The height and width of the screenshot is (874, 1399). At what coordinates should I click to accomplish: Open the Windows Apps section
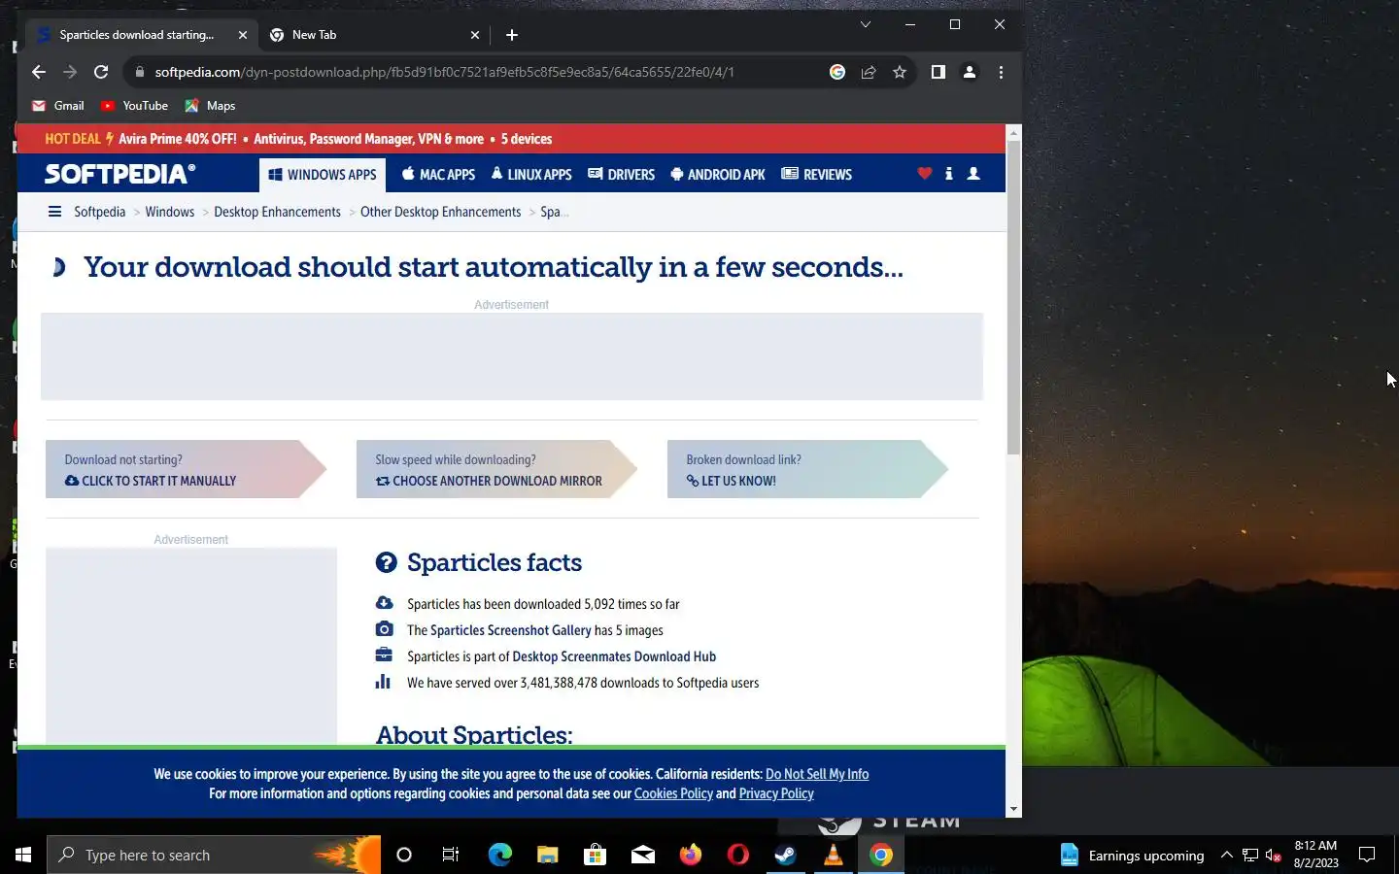(323, 175)
